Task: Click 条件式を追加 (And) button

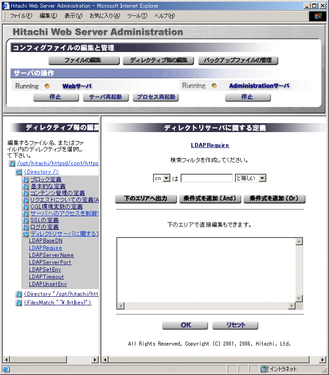Action: coord(210,199)
